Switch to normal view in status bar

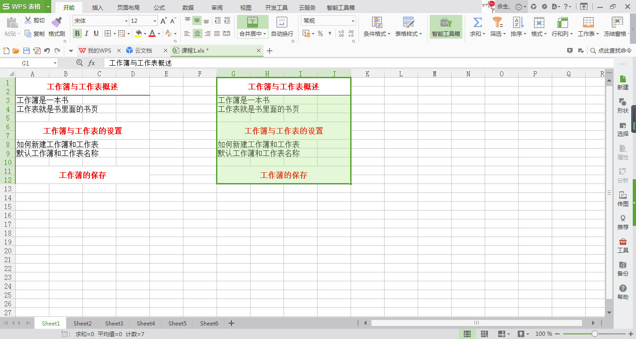(x=467, y=334)
